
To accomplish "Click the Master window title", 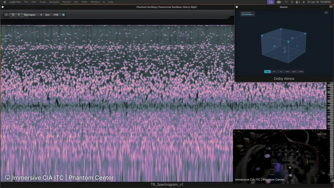I will click(284, 7).
